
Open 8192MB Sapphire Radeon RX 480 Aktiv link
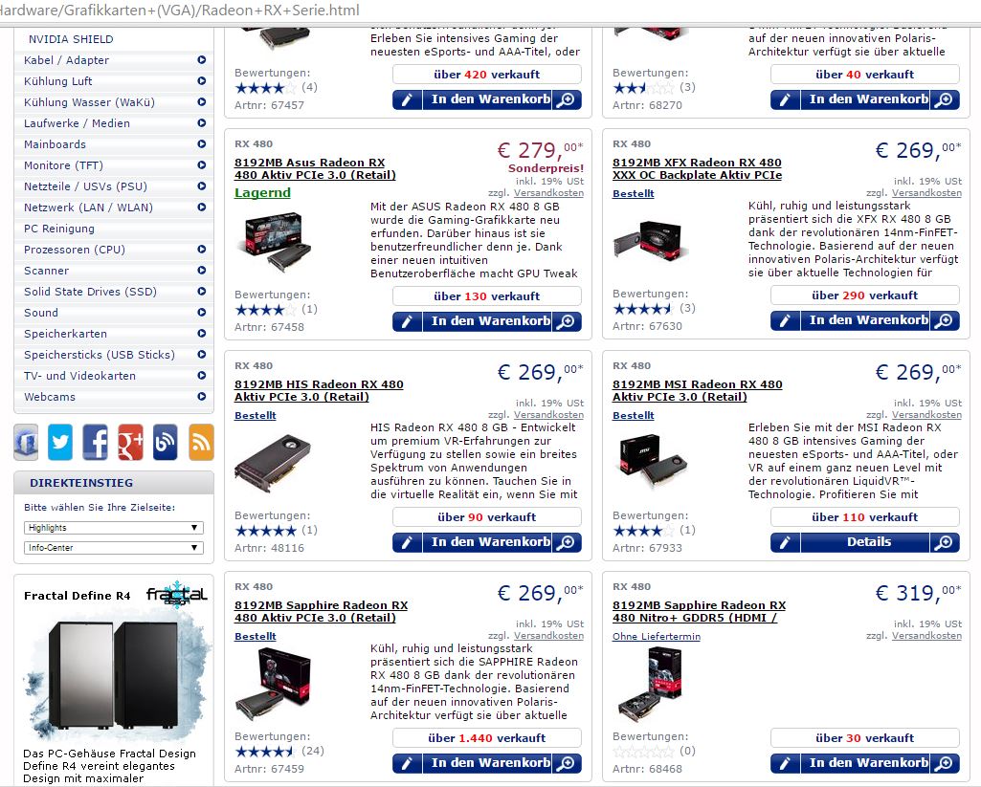click(x=321, y=611)
